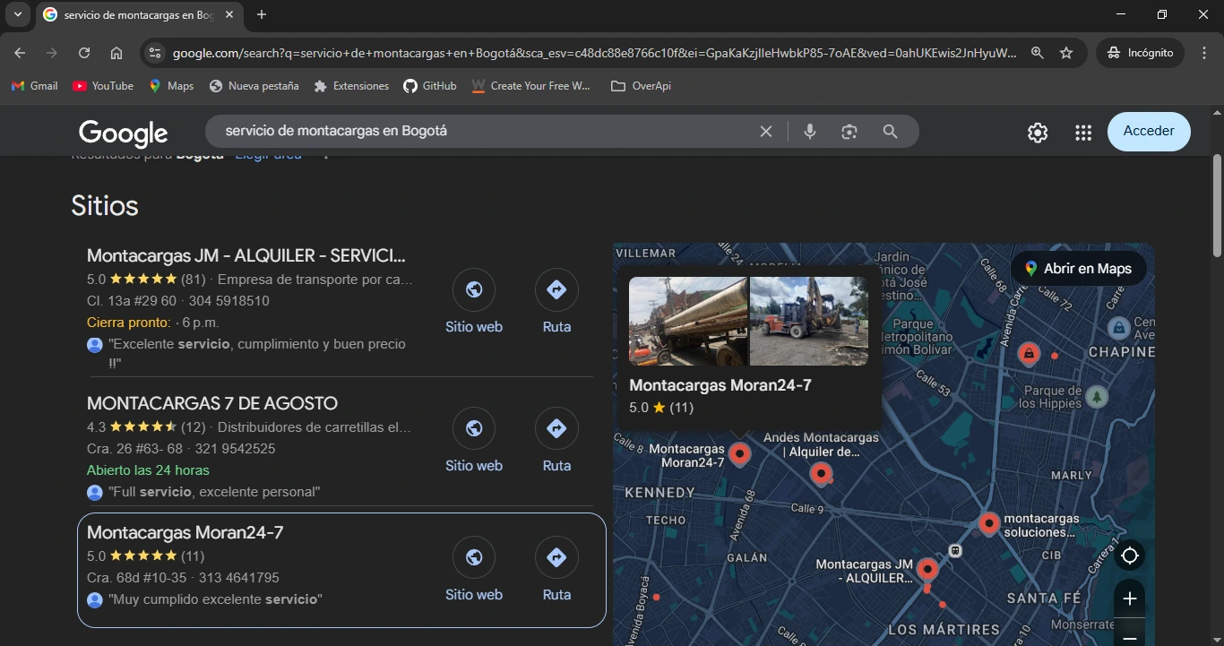1224x646 pixels.
Task: Open page zoom control in address bar
Action: click(1037, 53)
